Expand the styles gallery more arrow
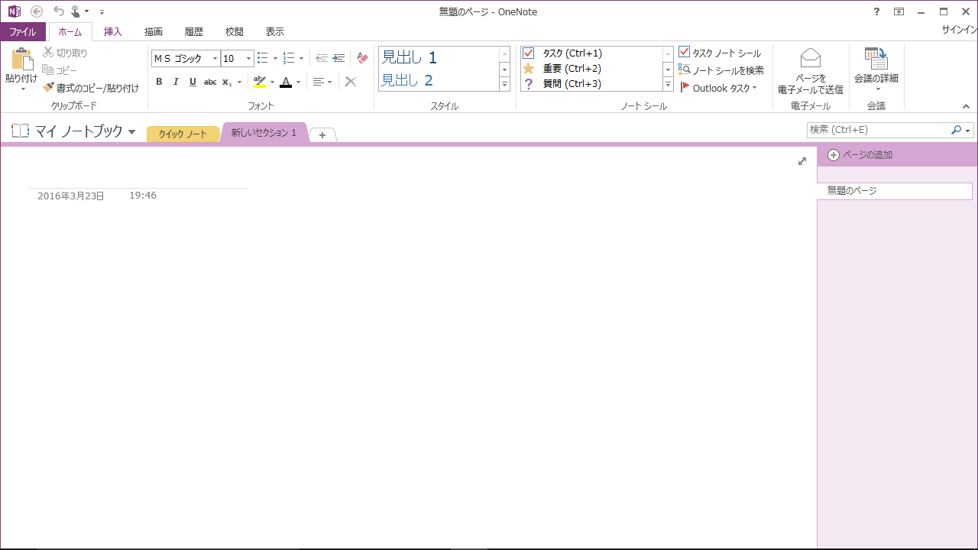978x550 pixels. click(504, 85)
